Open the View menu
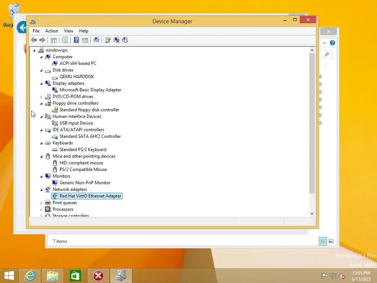Viewport: 377px width, 283px height. [x=68, y=31]
